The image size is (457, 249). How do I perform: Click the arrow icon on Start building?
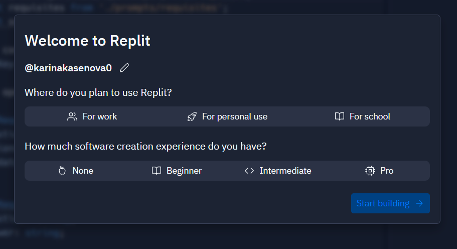pyautogui.click(x=419, y=203)
